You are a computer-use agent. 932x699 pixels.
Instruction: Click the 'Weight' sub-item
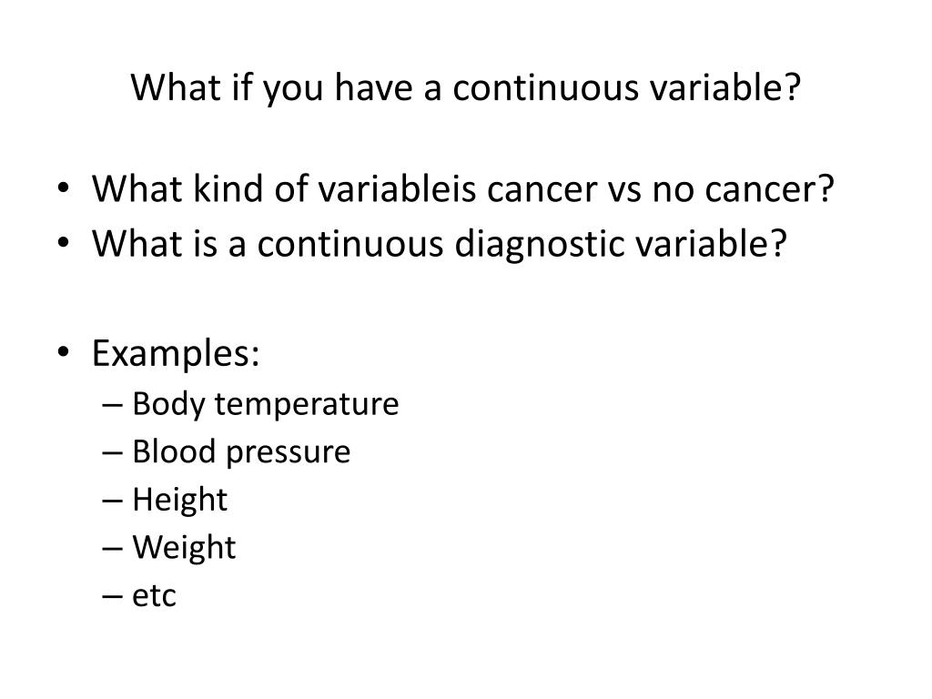coord(184,548)
